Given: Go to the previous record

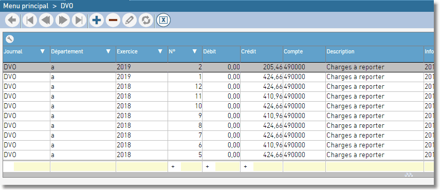Looking at the screenshot, I should (46, 20).
